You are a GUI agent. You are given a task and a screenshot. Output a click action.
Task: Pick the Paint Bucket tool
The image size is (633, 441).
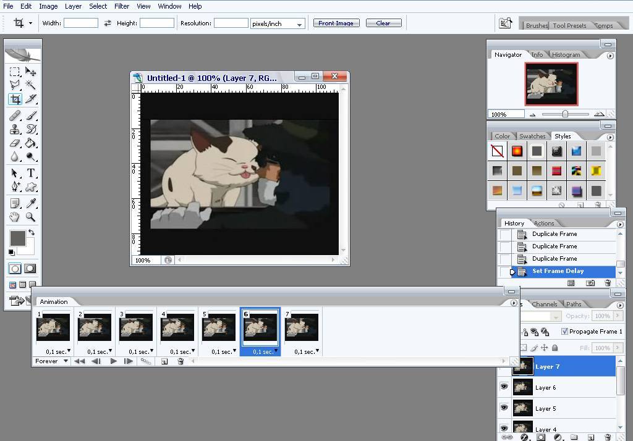(x=30, y=143)
